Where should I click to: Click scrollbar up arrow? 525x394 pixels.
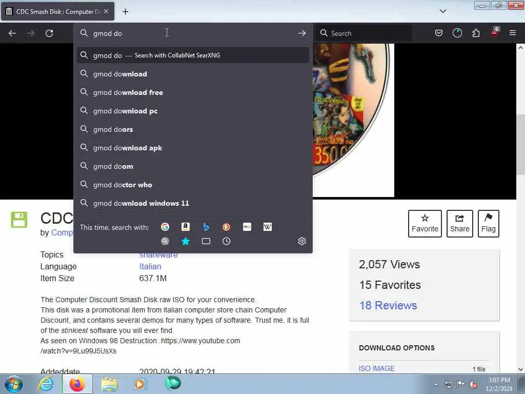point(520,48)
